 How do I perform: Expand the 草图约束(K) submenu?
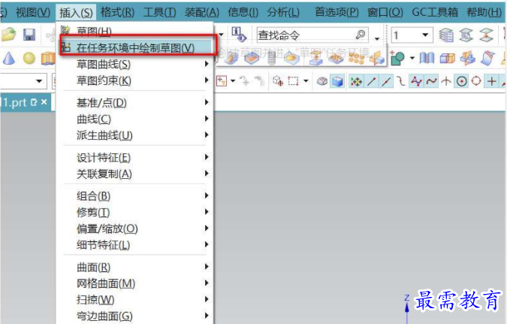(x=207, y=80)
